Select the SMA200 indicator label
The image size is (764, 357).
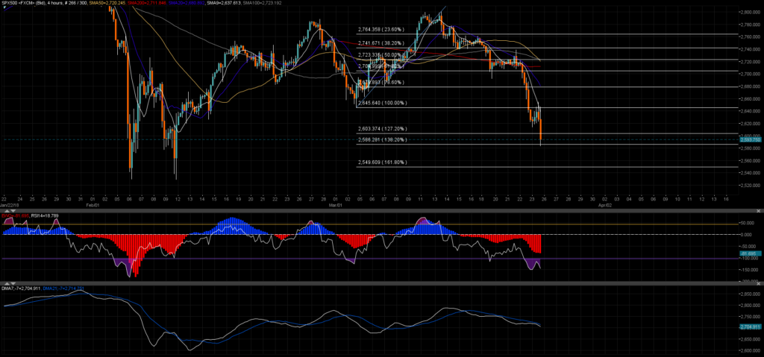pos(147,3)
